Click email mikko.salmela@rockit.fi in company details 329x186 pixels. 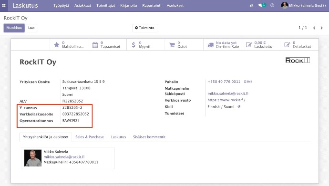click(x=228, y=93)
